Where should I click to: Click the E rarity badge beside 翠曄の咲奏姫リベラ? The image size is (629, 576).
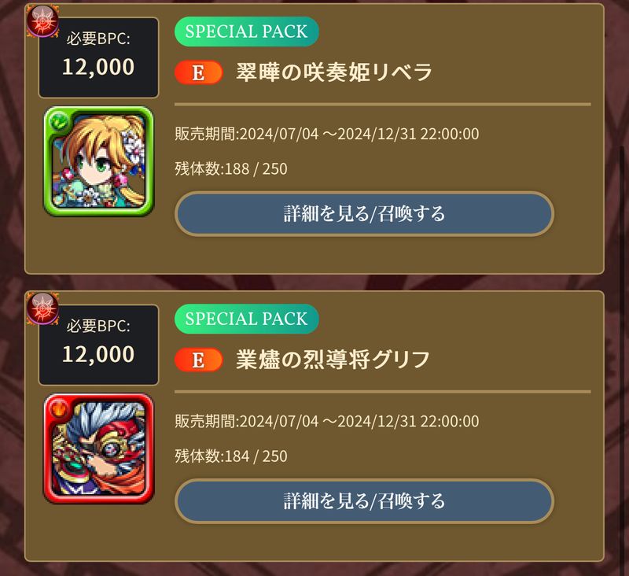(199, 72)
